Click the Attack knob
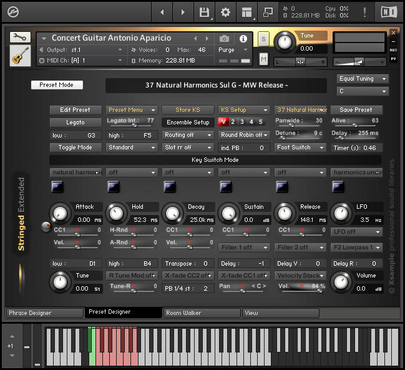This screenshot has height=370, width=405. pos(60,214)
